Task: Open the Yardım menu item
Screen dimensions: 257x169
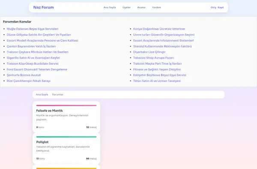Action: 156,7
